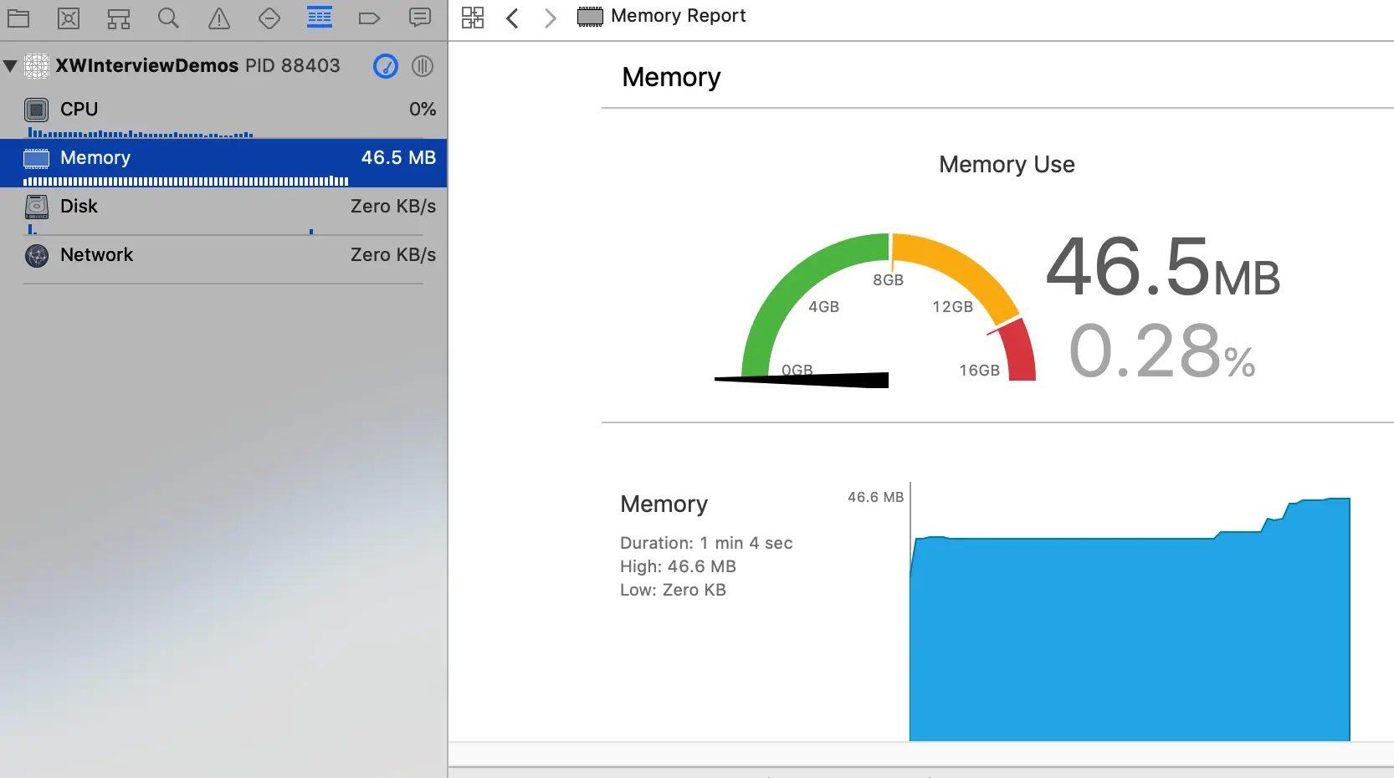Go back with the left chevron

513,18
